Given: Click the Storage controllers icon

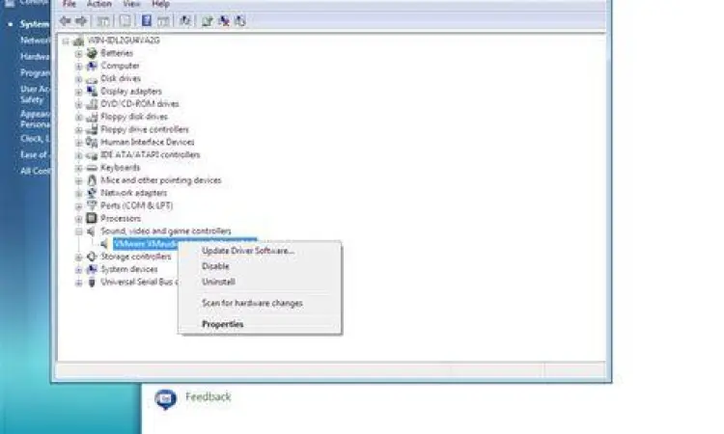Looking at the screenshot, I should click(92, 257).
